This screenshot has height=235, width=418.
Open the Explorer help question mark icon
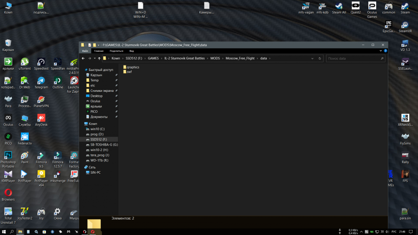coord(385,51)
